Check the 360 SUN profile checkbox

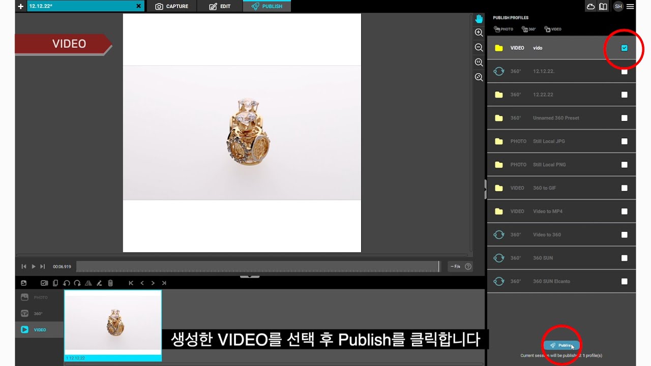pos(624,258)
